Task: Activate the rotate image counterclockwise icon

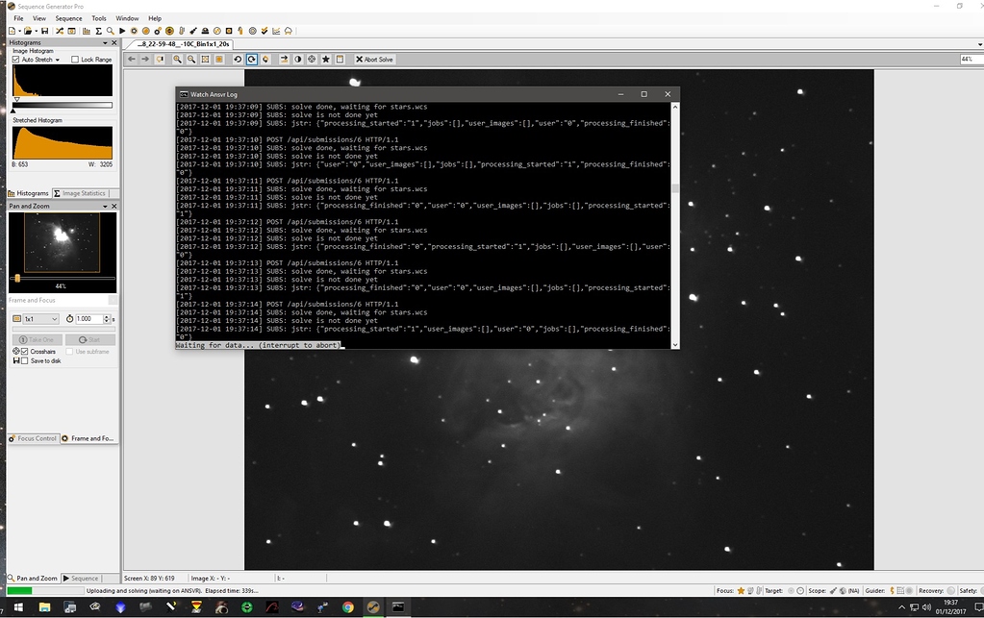Action: 238,59
